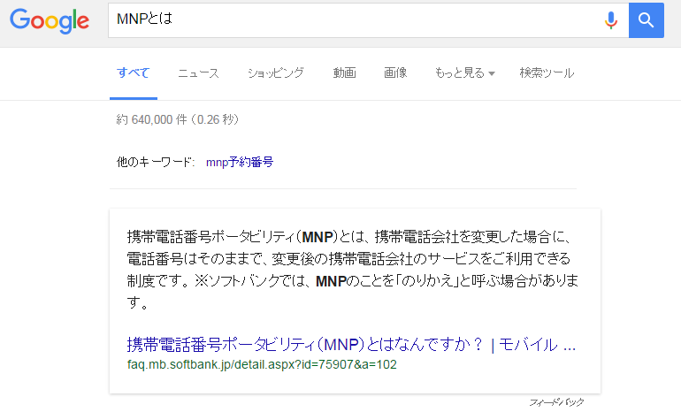Open 検索ツール options
This screenshot has height=412, width=681.
click(x=547, y=72)
